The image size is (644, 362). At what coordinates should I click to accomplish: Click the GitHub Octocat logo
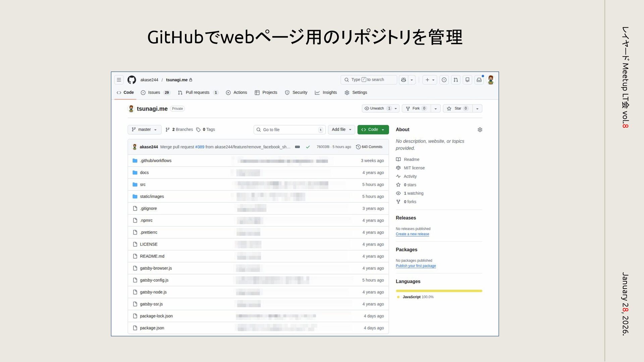(x=131, y=80)
